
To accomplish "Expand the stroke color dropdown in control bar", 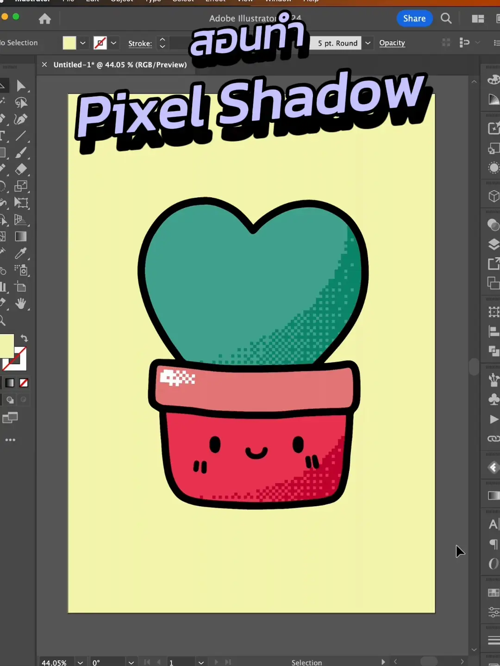I will click(x=113, y=43).
